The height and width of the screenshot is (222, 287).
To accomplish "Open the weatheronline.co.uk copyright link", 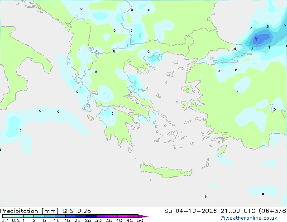I will click(249, 218).
